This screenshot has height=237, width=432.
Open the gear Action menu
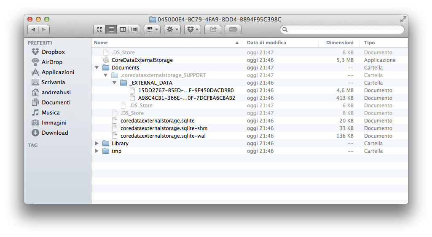click(x=172, y=29)
